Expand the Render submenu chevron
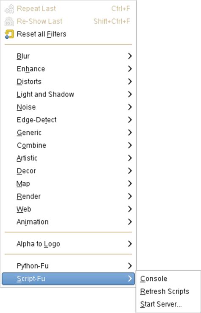Image resolution: width=201 pixels, height=313 pixels. tap(130, 196)
